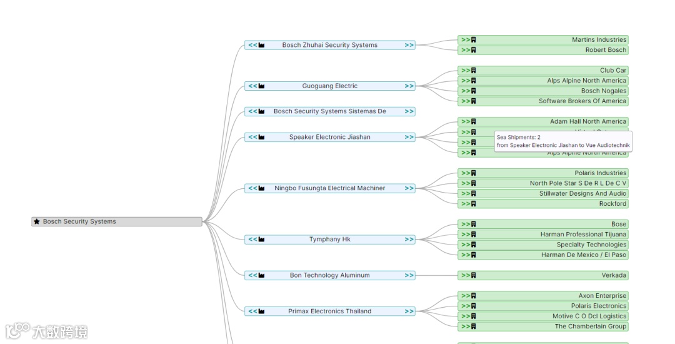Select the Bon Technology Aluminum node label
Viewport: 675px width, 344px height.
pos(330,275)
